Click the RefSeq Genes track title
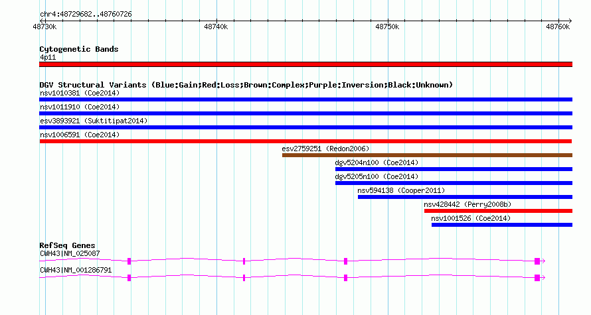The image size is (591, 315). tap(67, 245)
